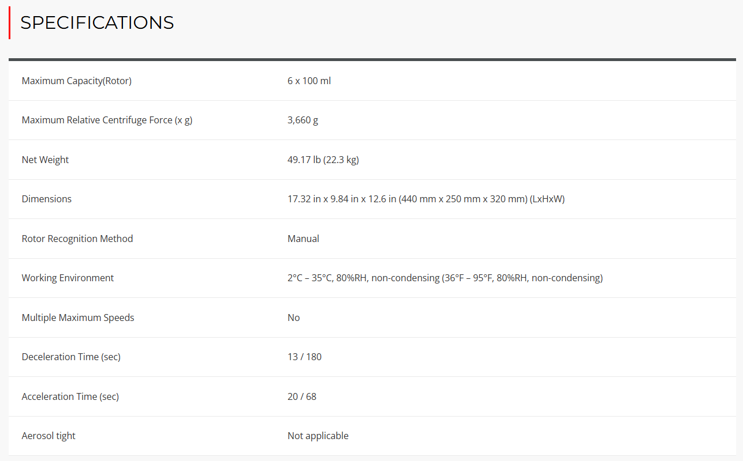Select the Maximum Capacity(Rotor) label

[77, 81]
